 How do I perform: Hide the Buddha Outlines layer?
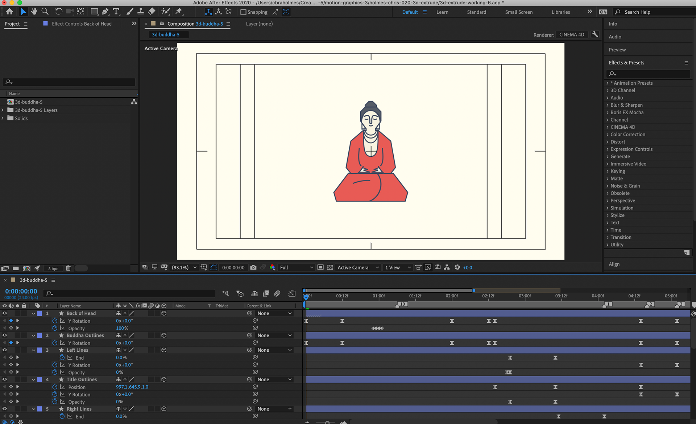5,335
